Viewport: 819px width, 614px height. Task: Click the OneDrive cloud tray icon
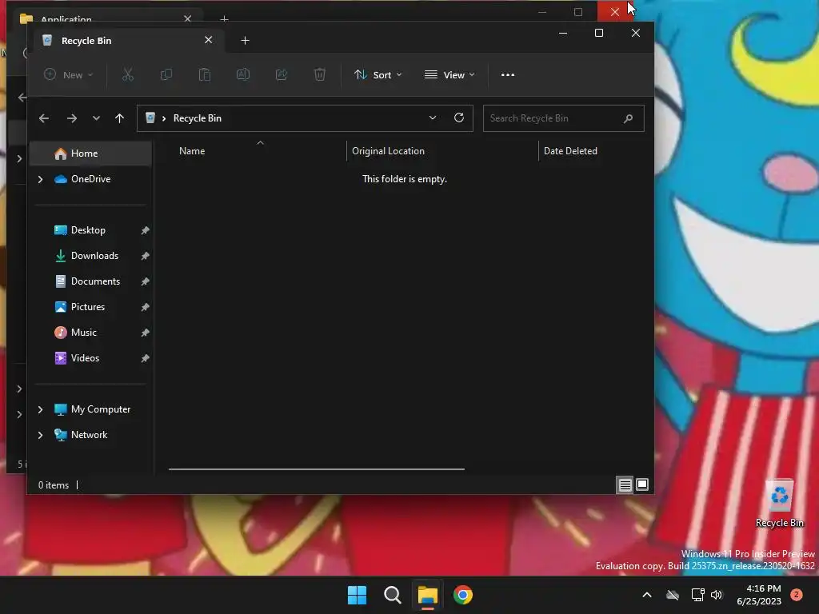(673, 595)
